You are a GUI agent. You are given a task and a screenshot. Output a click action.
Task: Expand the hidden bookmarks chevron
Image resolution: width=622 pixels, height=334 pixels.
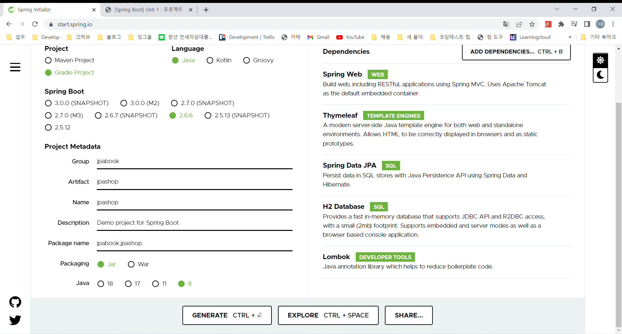(570, 37)
